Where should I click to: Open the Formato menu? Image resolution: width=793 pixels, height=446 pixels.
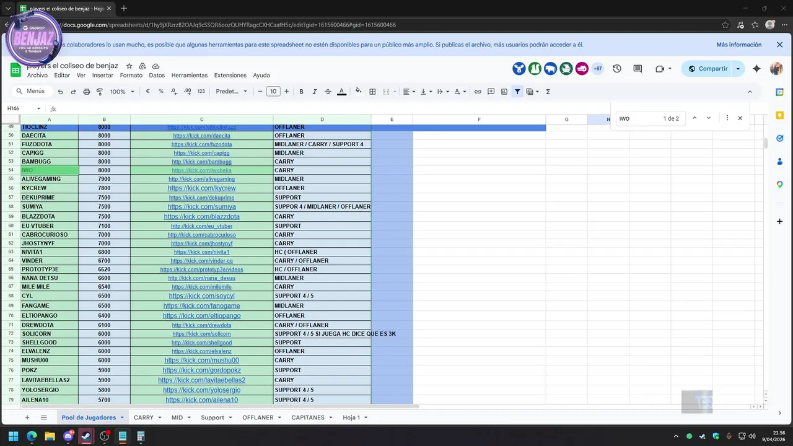pos(131,75)
